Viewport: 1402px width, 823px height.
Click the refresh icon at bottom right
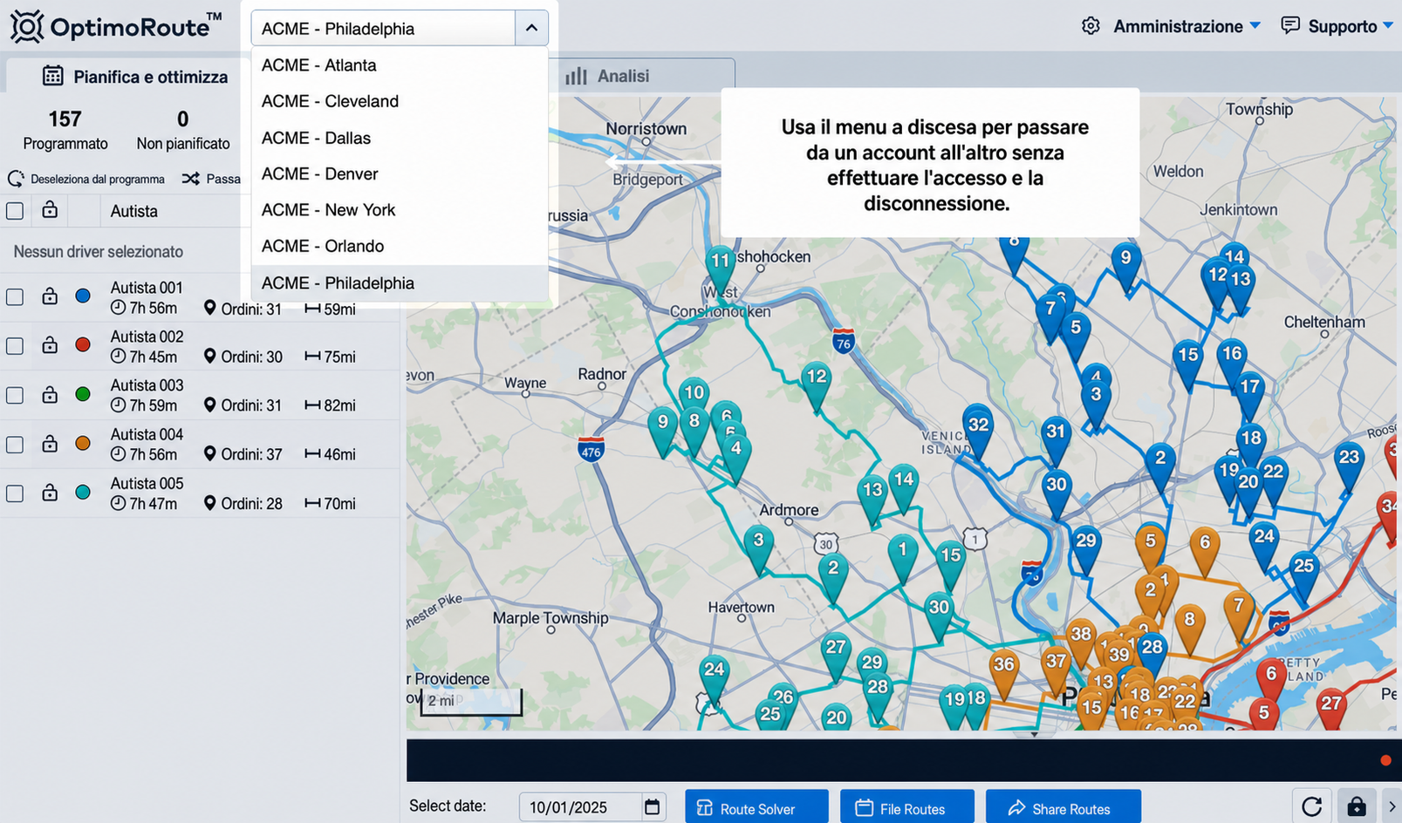(1311, 806)
